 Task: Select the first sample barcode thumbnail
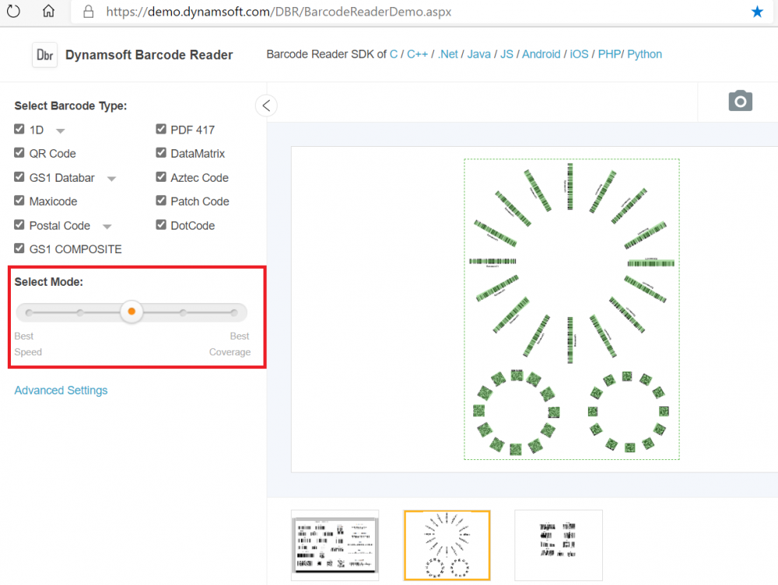tap(335, 545)
